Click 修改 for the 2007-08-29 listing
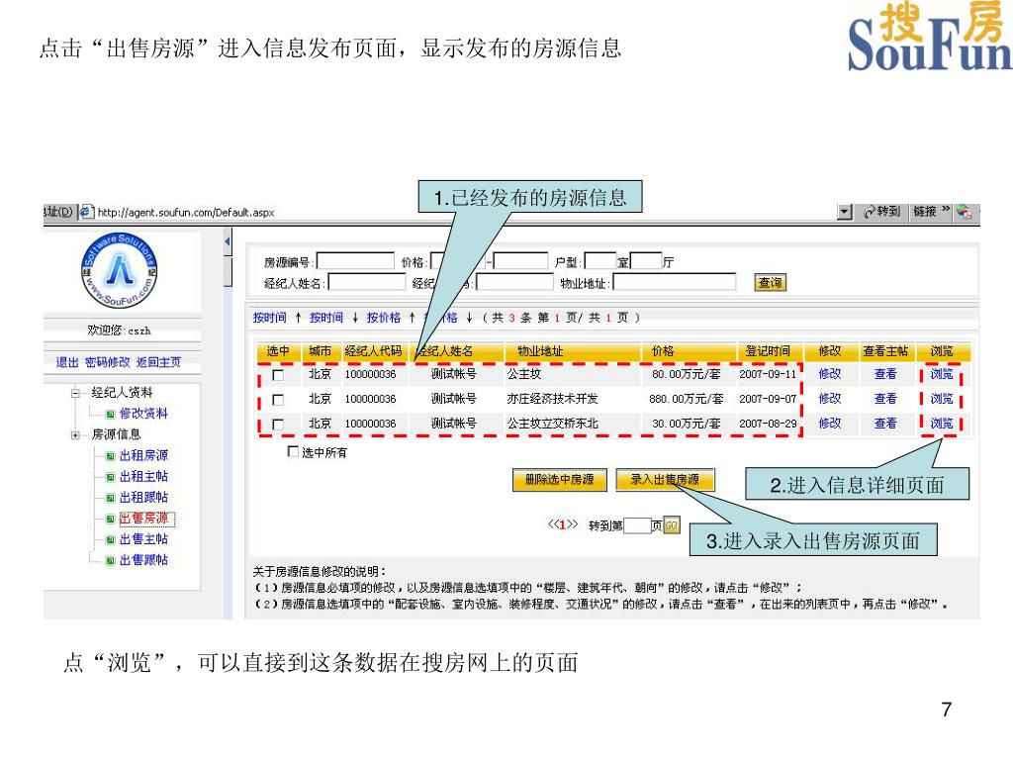 (830, 424)
